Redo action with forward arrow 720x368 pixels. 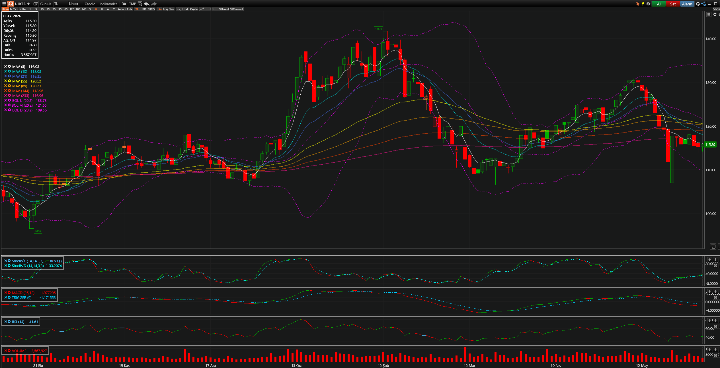pos(154,4)
